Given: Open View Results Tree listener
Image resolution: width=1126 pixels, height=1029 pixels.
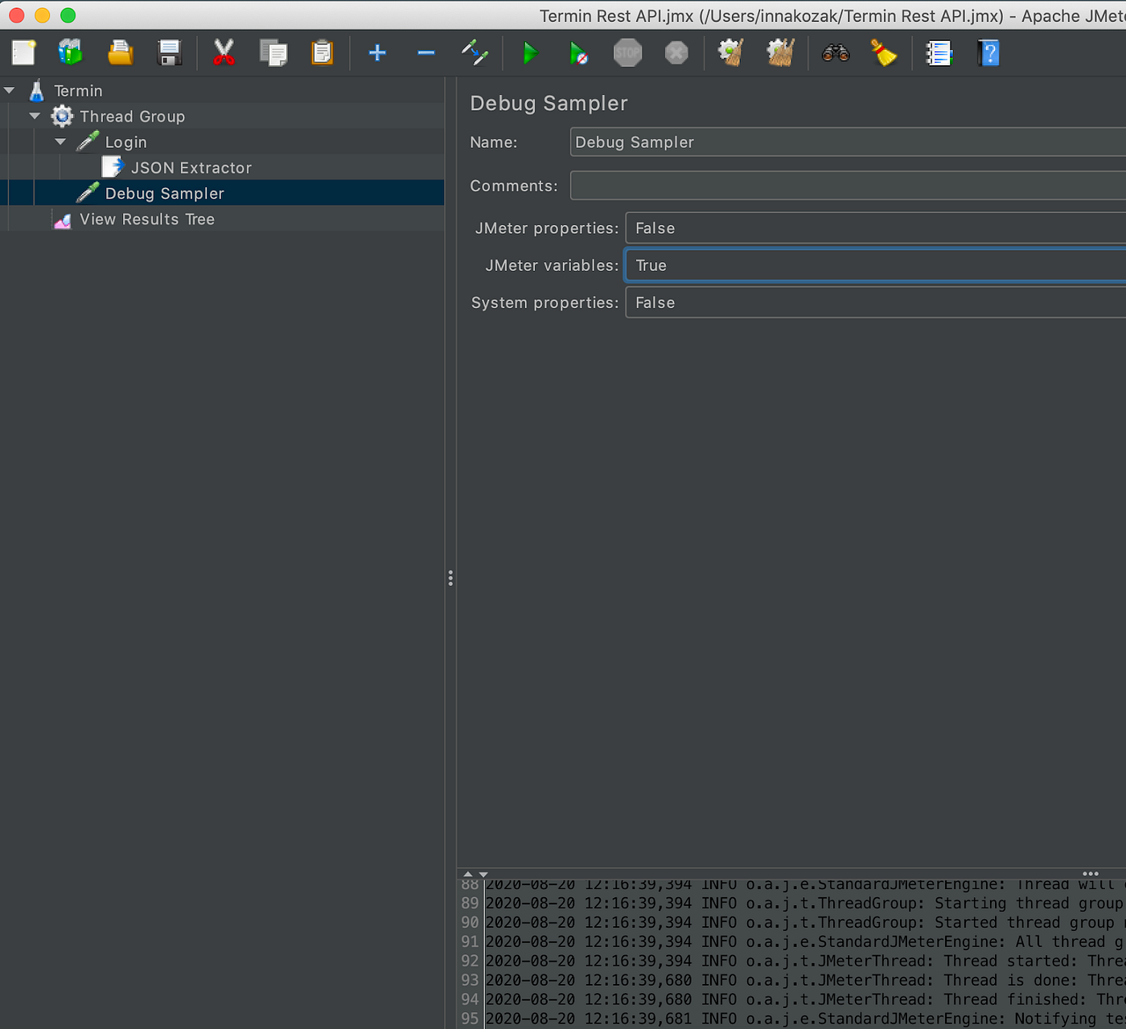Looking at the screenshot, I should coord(146,219).
